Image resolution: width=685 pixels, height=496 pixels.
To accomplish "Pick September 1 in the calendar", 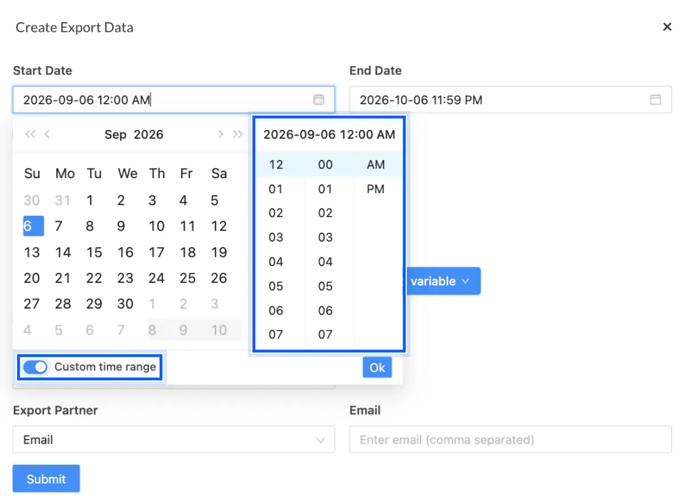I will click(x=90, y=200).
